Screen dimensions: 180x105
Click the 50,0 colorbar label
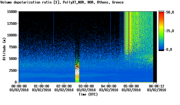point(169,12)
